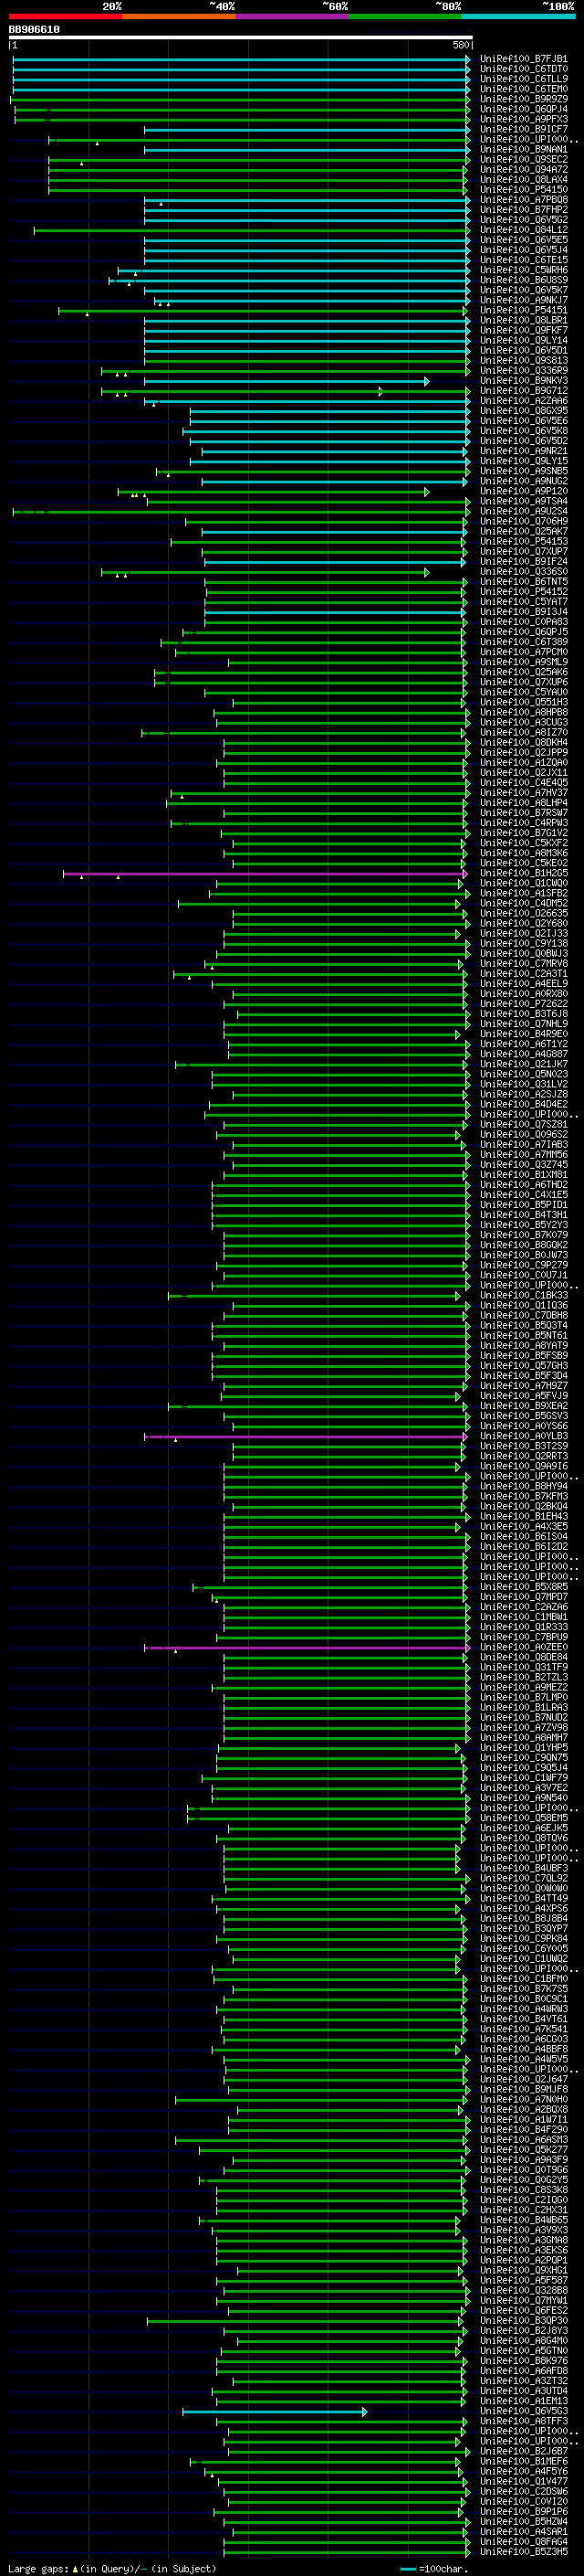Screen dimensions: 584x2576
Task: Select the UniRef100_B9NKV3 label
Action: tap(524, 381)
